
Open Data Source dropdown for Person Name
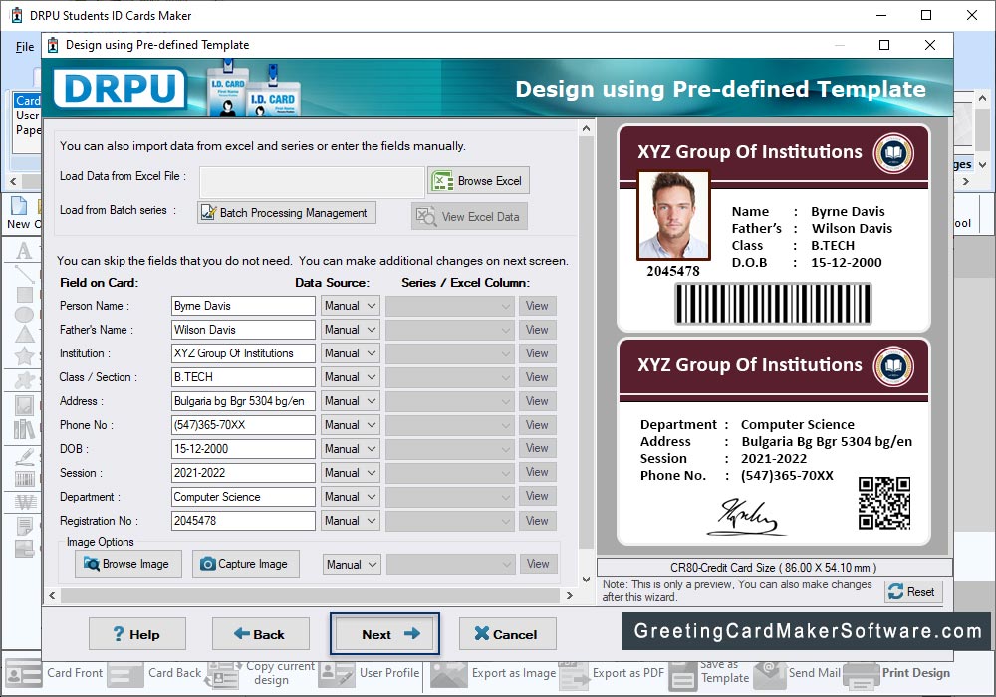click(x=350, y=306)
